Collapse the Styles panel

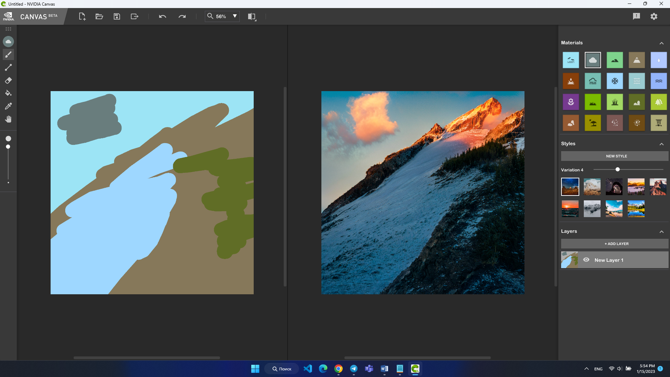coord(662,144)
